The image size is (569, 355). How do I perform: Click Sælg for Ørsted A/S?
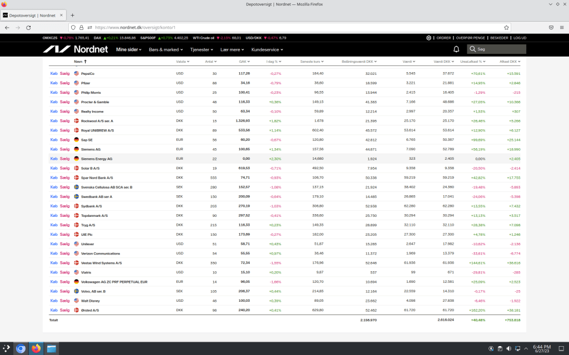pos(65,310)
